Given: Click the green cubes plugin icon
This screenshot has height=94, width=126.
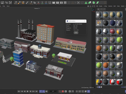Looking at the screenshot, I should 90,3.
